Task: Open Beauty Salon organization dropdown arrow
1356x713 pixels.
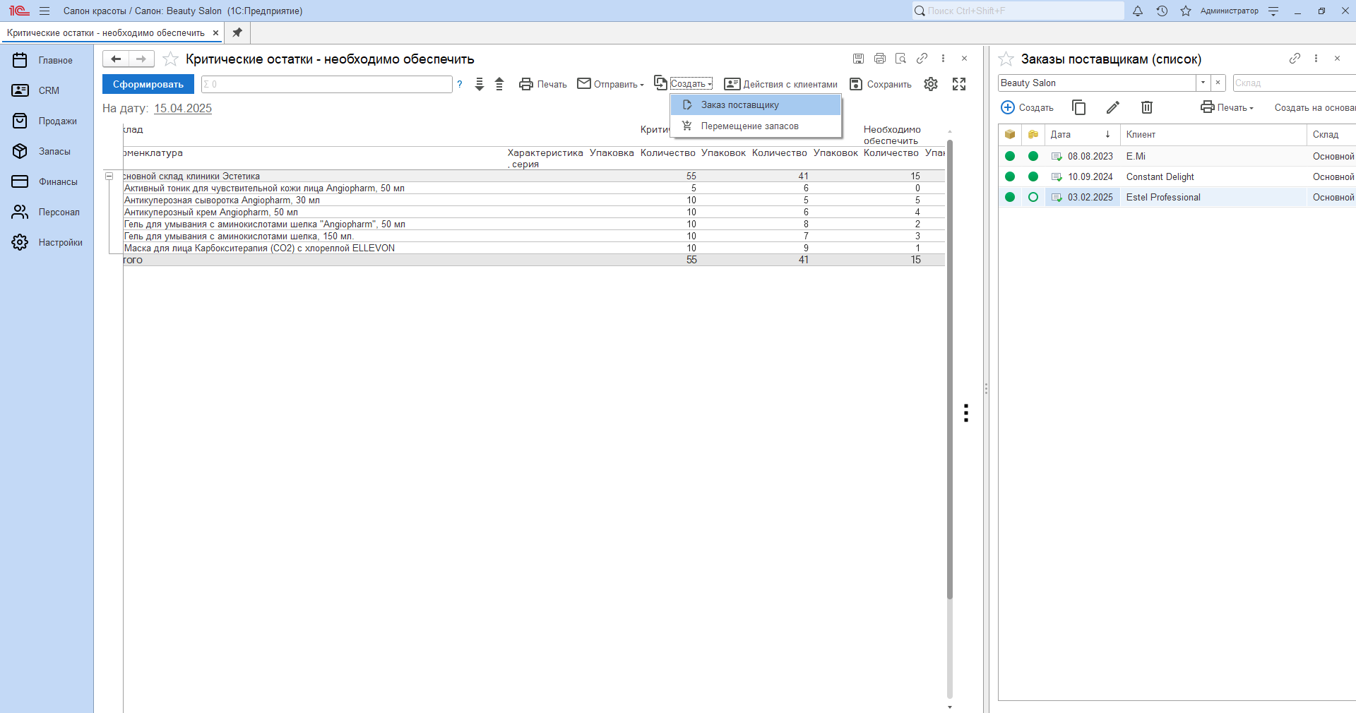Action: [x=1203, y=83]
